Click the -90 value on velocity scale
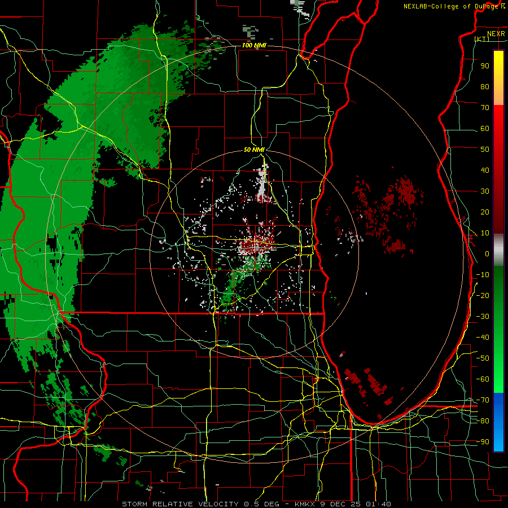508x508 pixels. coord(483,442)
